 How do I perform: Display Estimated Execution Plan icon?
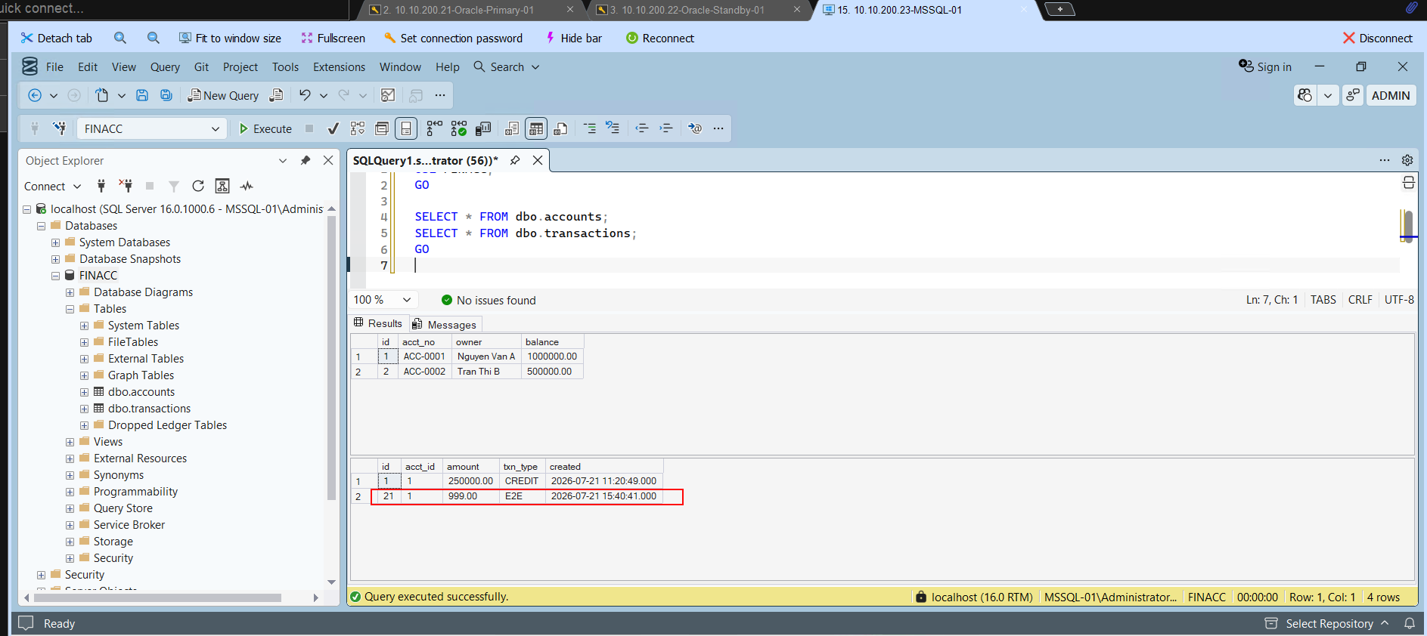pyautogui.click(x=358, y=128)
